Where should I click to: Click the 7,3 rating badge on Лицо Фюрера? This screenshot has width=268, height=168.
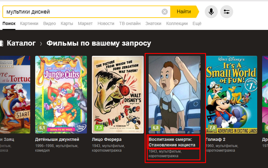coord(99,128)
